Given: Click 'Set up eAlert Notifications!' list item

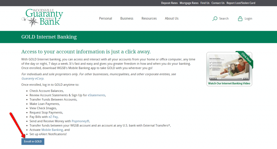Looking at the screenshot, I should coord(48,134).
